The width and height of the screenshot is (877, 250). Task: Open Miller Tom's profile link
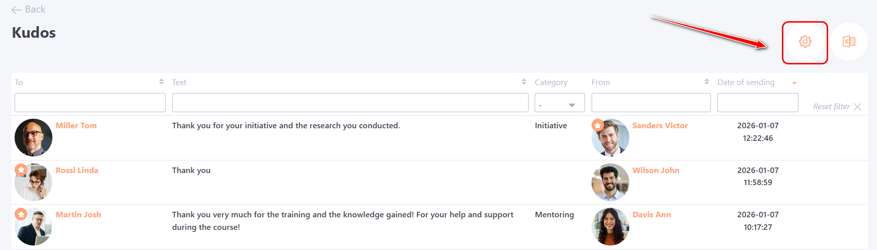click(76, 126)
